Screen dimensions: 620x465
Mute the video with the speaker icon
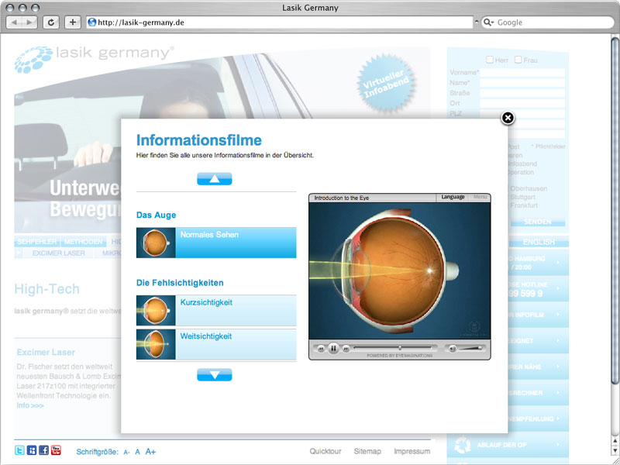pos(453,348)
